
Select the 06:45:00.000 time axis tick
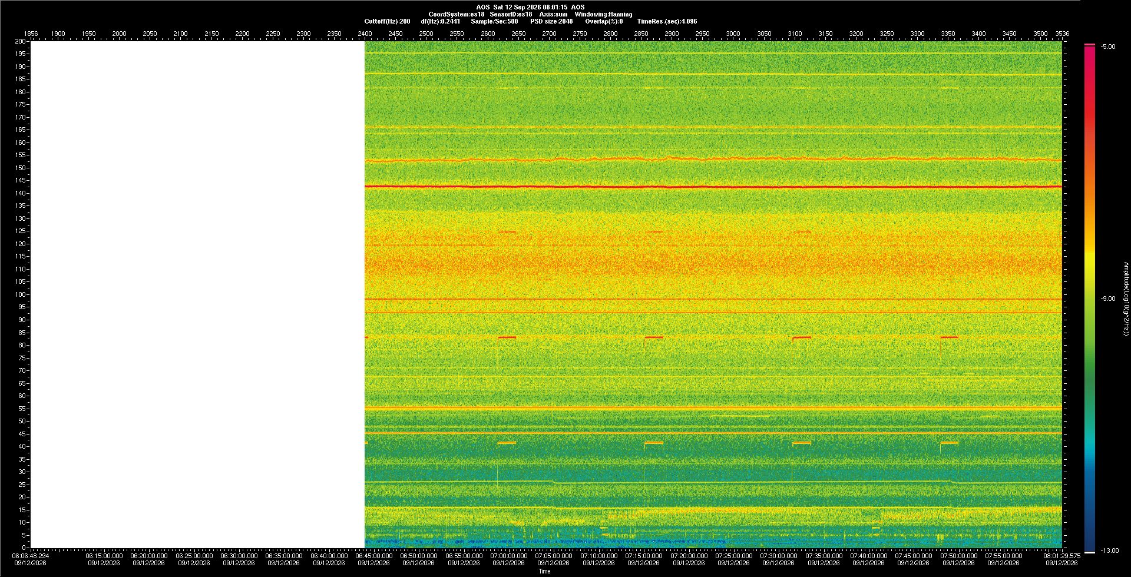[373, 555]
